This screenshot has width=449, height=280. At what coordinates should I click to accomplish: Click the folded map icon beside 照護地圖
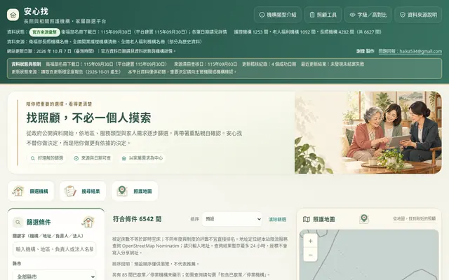[307, 219]
